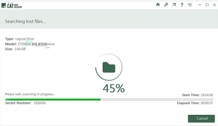The image size is (218, 126).
Task: Open the question mark help icon
Action: tap(182, 5)
